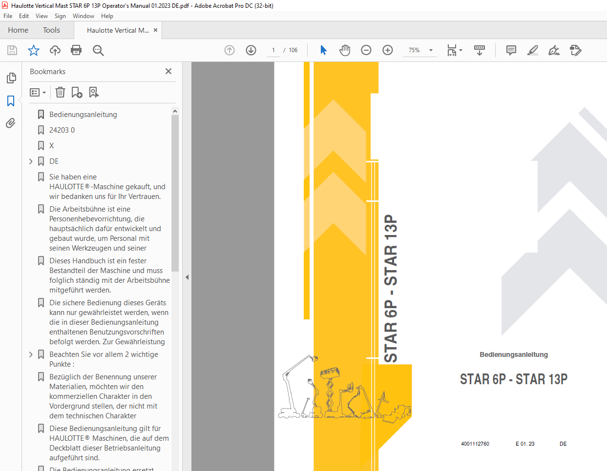Screen dimensions: 607x471
Task: Click 'E 01. 23' revision text
Action: [525, 444]
